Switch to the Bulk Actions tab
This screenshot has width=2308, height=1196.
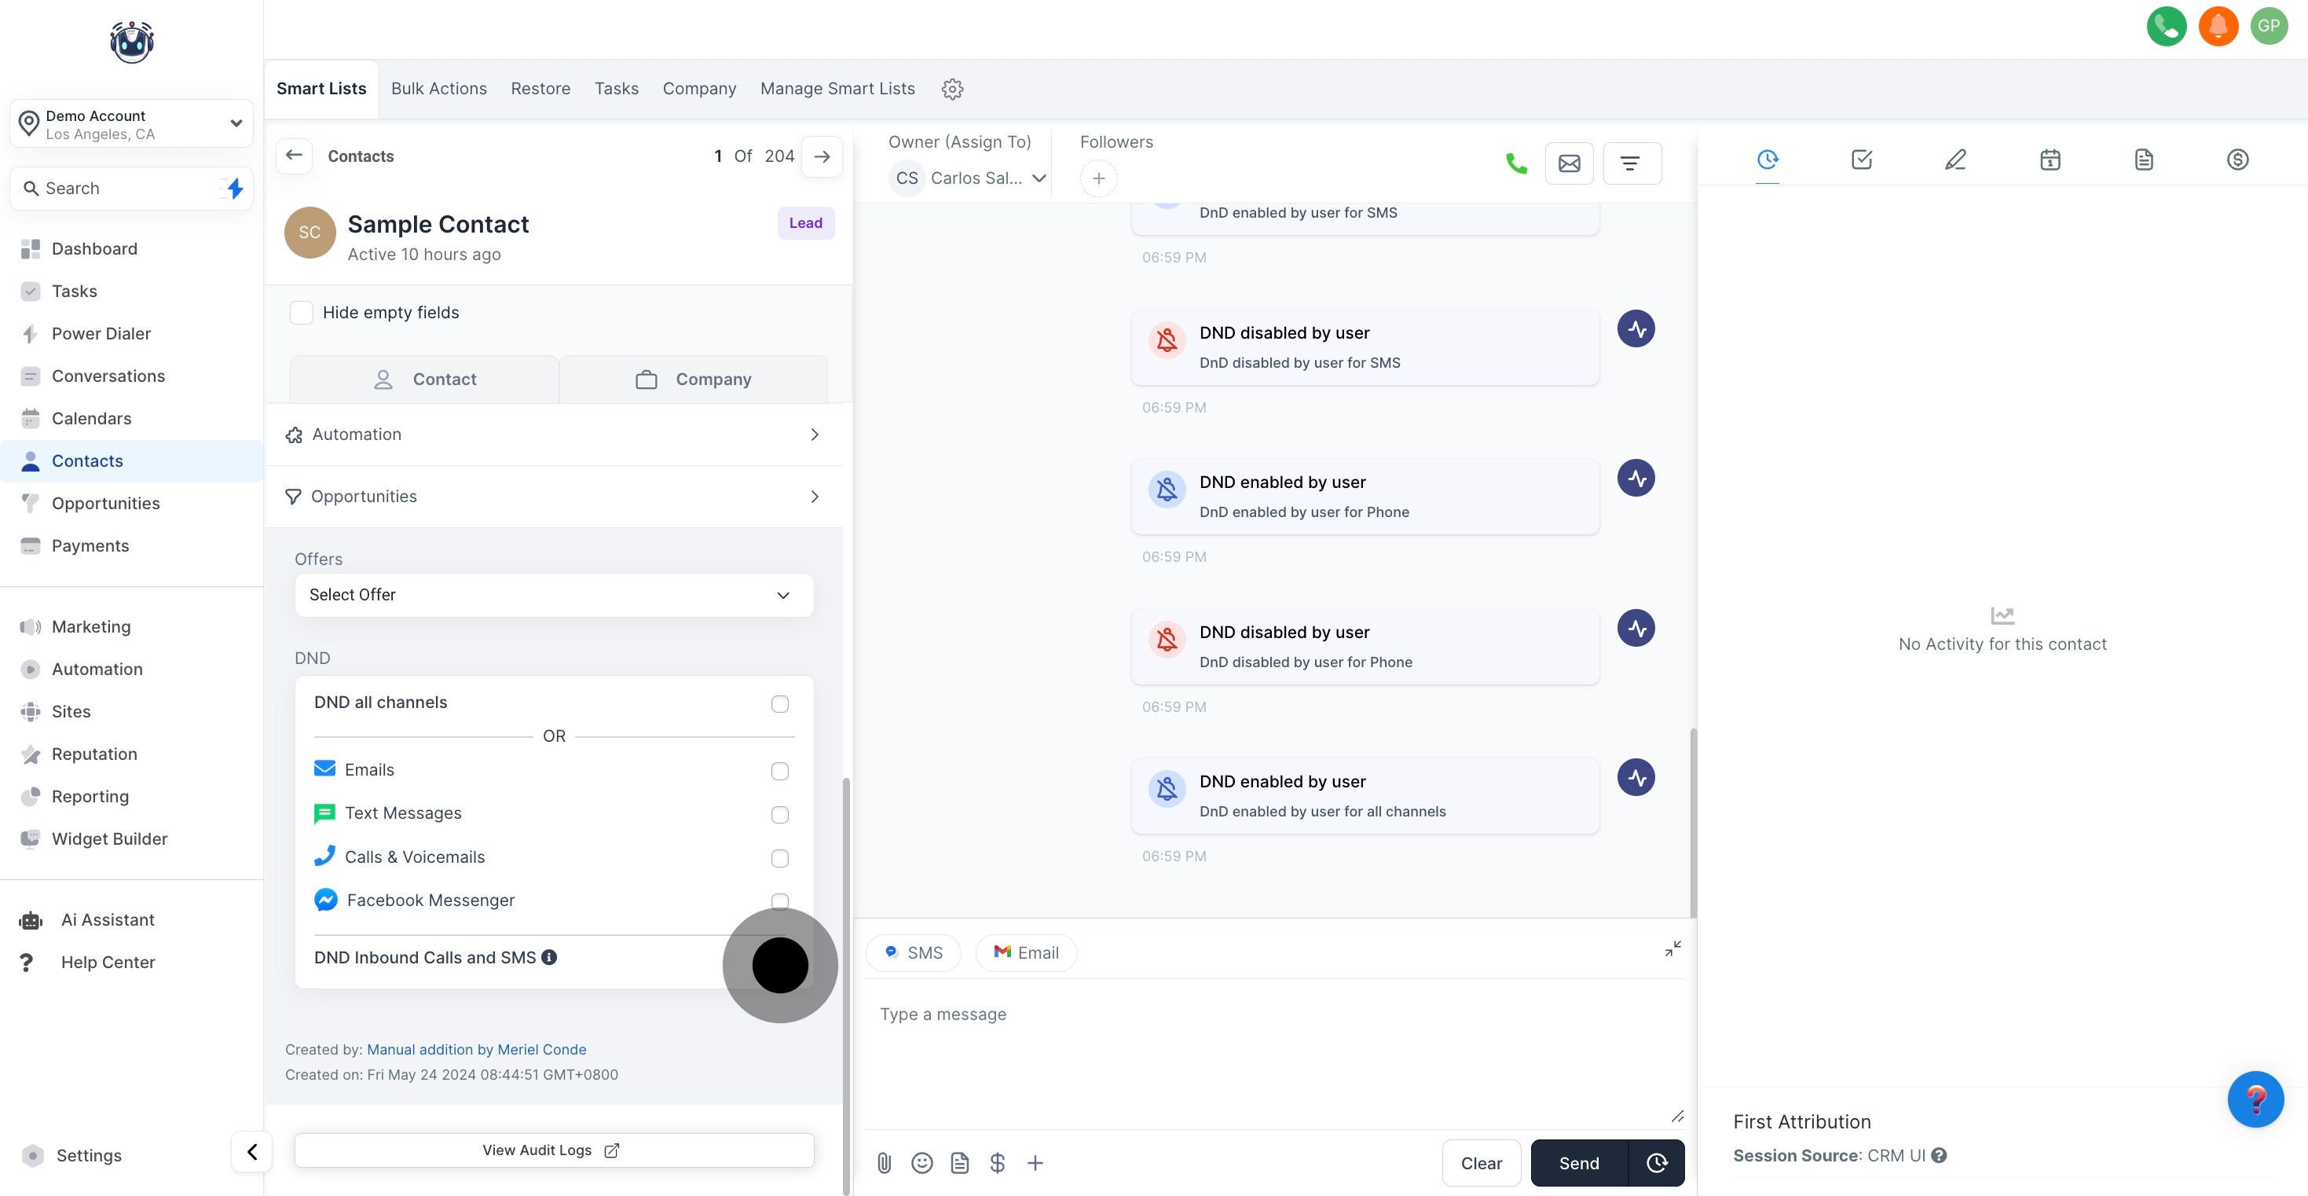coord(438,89)
